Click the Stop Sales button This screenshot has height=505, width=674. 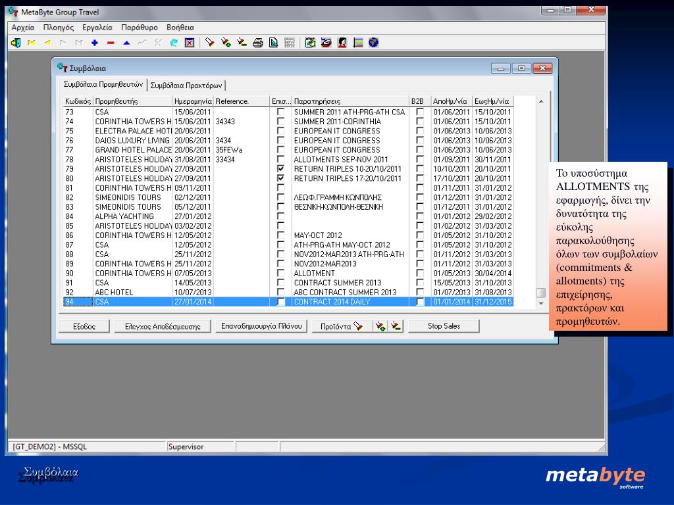[x=444, y=326]
